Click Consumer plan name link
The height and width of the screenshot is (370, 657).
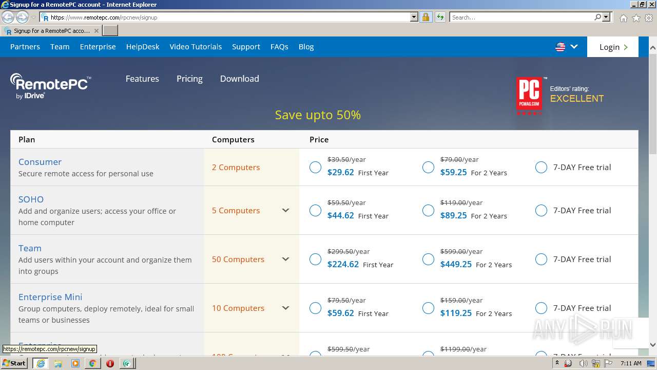click(x=40, y=162)
